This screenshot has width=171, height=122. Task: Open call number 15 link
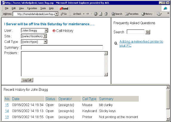tap(7, 105)
